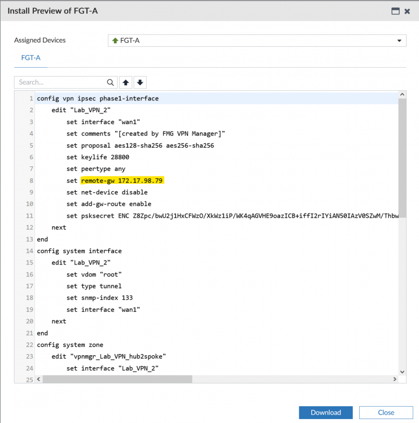Click the line "config vpn ipsec phase1-interface"

click(x=98, y=98)
